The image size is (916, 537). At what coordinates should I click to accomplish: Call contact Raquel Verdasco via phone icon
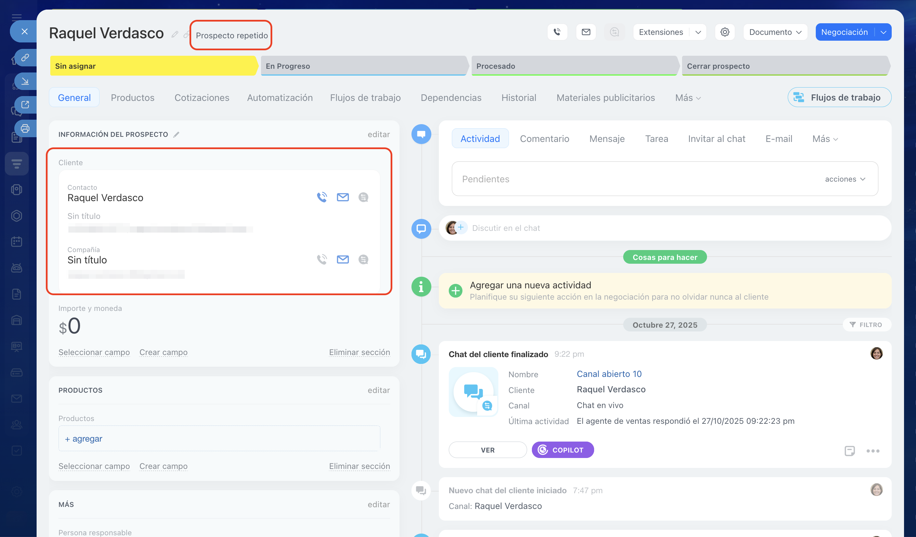[x=322, y=197]
